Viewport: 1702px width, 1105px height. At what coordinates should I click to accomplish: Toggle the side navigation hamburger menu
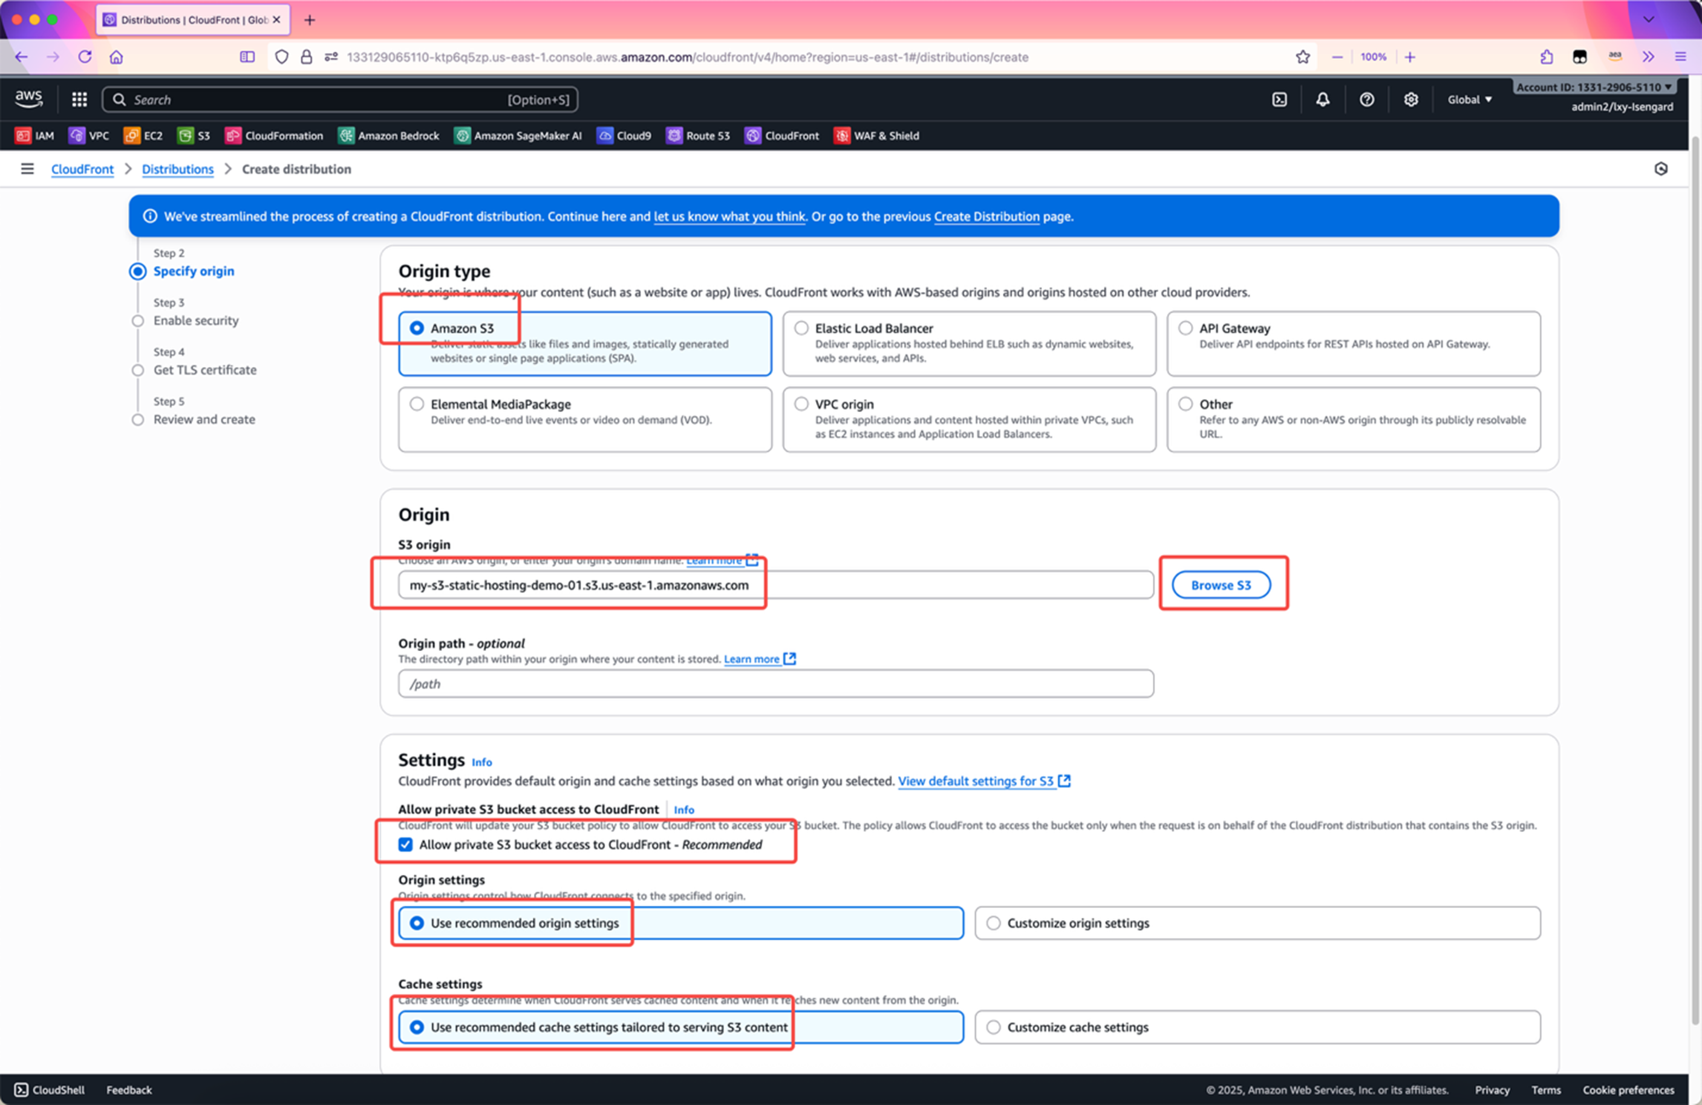[27, 169]
